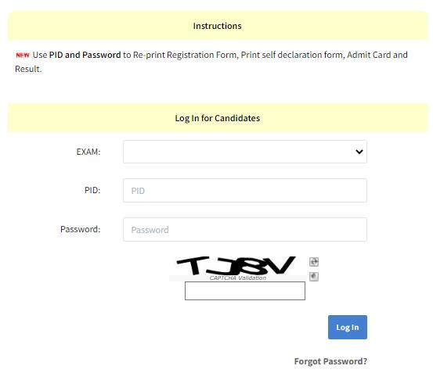
Task: Reload the CAPTCHA with the refresh icon
Action: [314, 261]
